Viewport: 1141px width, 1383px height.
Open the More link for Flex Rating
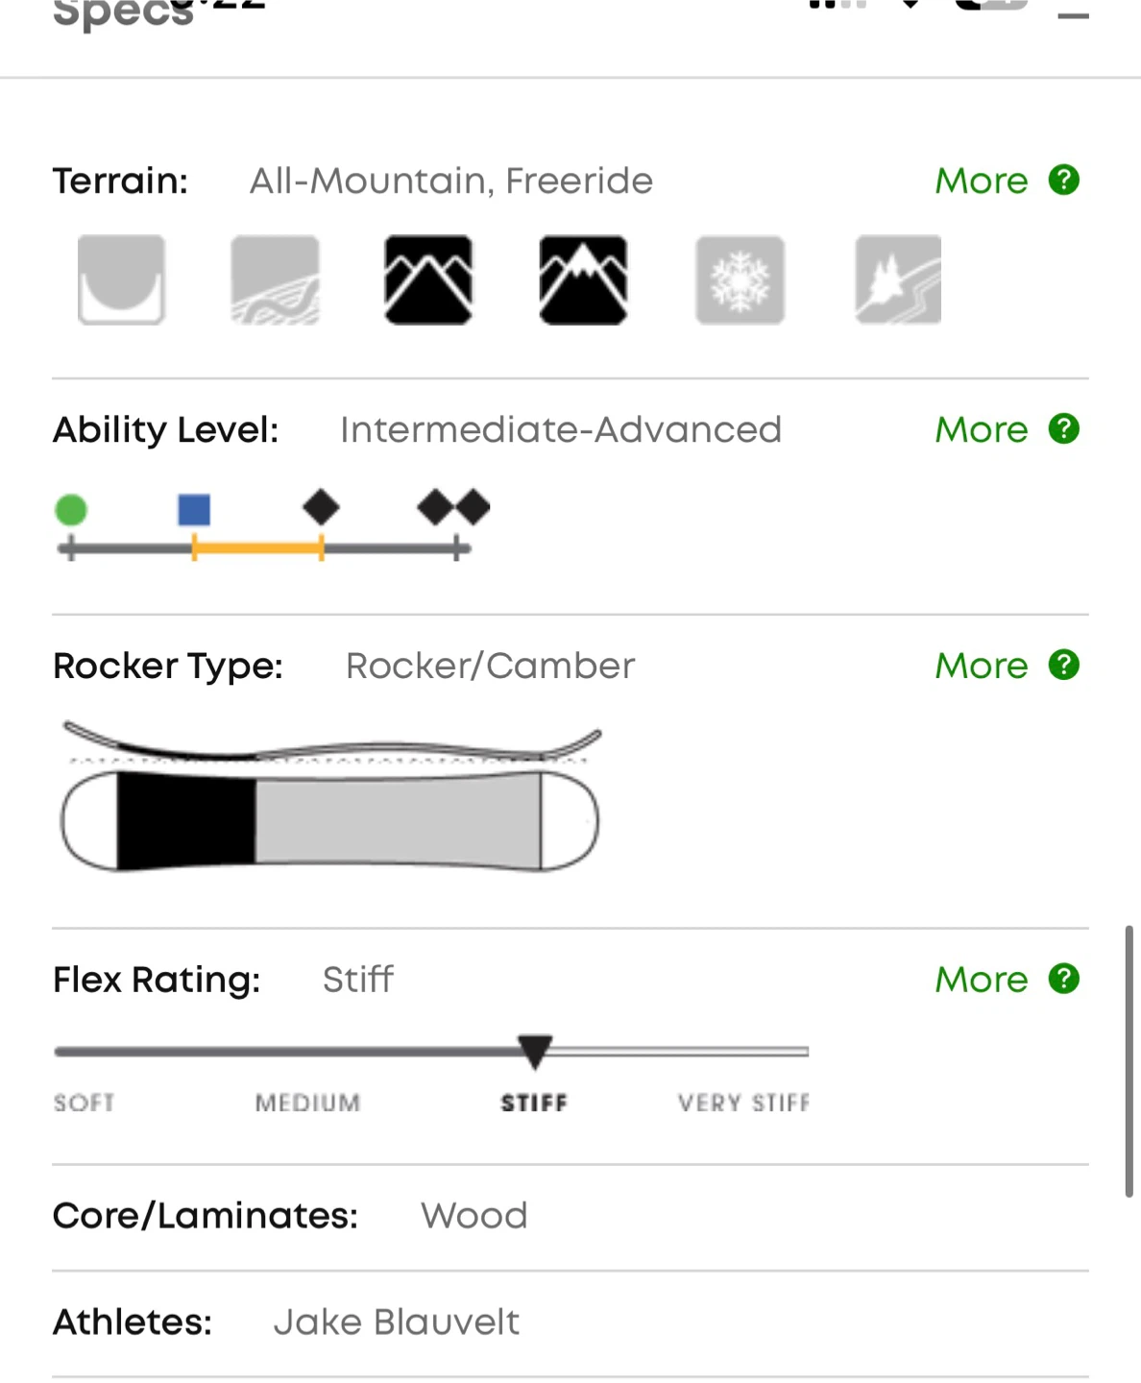981,980
